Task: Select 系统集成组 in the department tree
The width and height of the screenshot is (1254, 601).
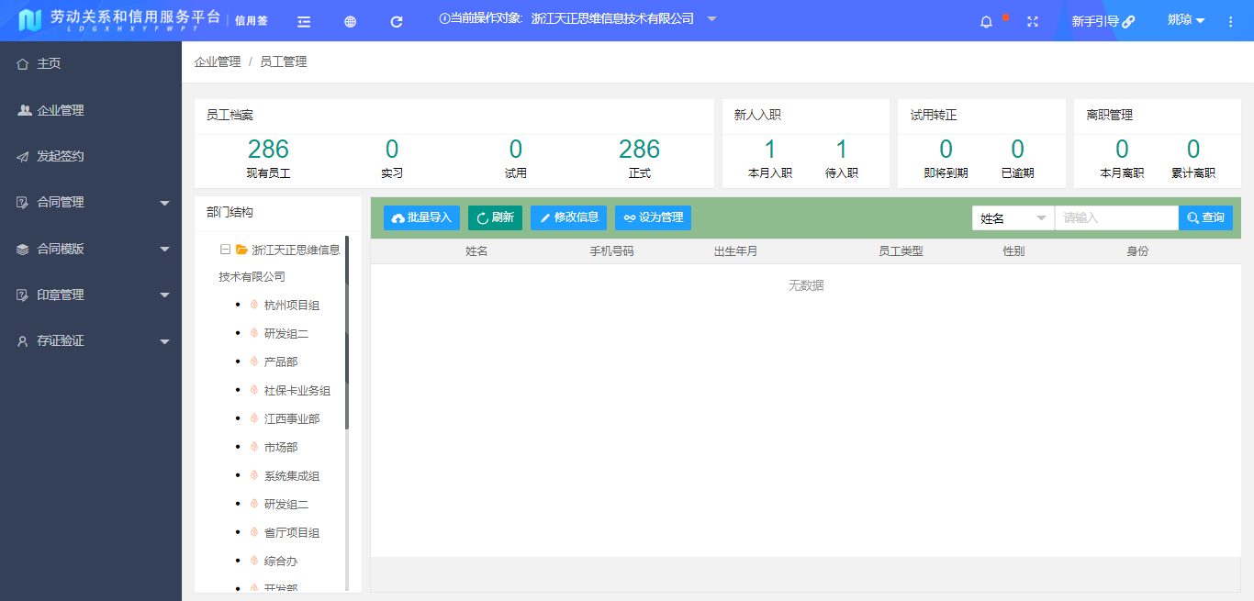Action: 292,476
